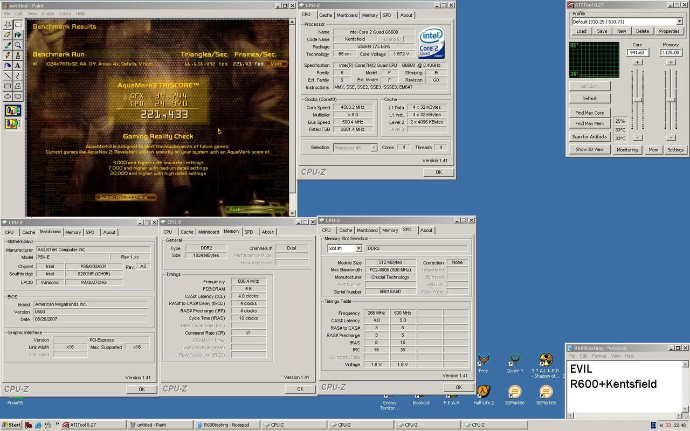Click the Core clock value field 941.63
Viewport: 690px width, 431px height.
[637, 53]
